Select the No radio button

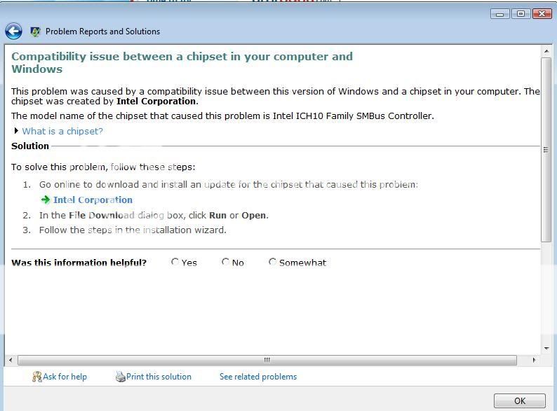click(x=225, y=262)
